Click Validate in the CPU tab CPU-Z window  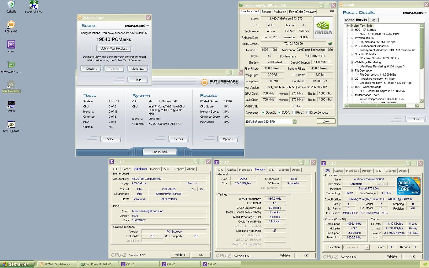point(392,256)
